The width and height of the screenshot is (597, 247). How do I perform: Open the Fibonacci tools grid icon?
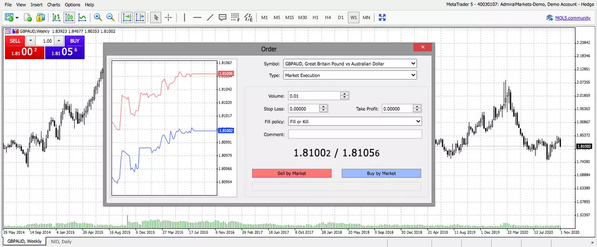point(235,18)
